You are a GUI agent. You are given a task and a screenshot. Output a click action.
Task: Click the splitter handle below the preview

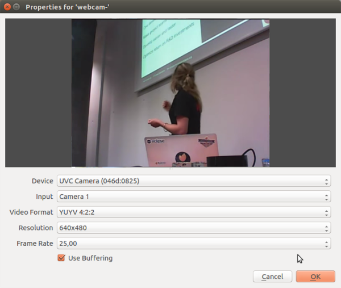coord(170,169)
